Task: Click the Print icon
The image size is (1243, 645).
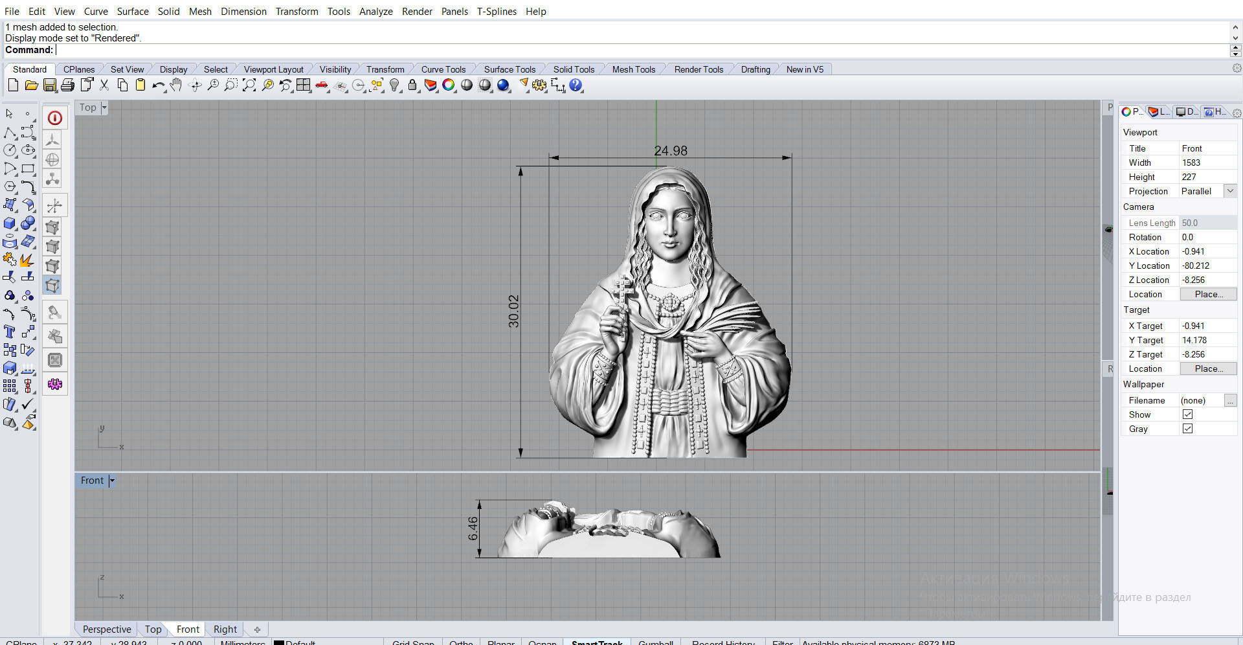Action: pos(67,85)
